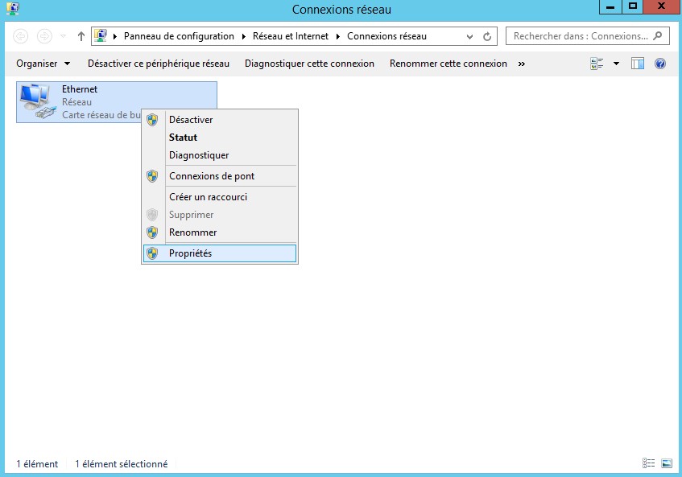
Task: Choose Renommer from the context menu
Action: [192, 232]
